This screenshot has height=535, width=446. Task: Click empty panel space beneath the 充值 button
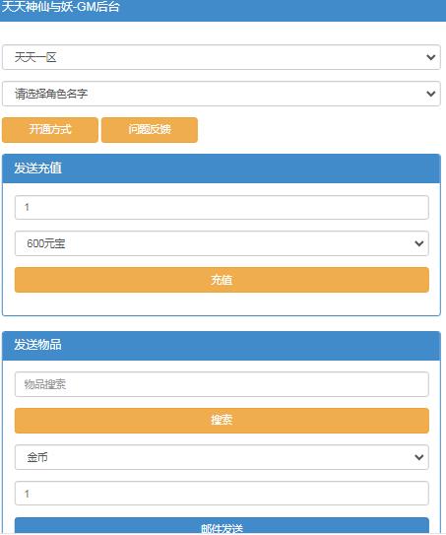tap(222, 303)
